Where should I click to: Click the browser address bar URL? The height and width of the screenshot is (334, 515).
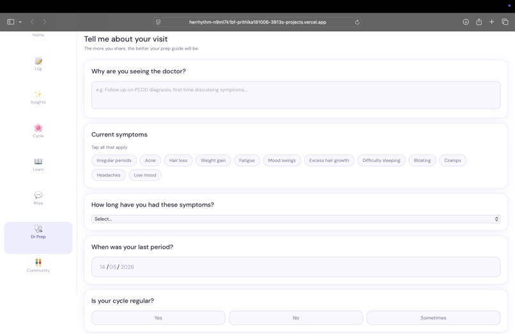[x=257, y=22]
